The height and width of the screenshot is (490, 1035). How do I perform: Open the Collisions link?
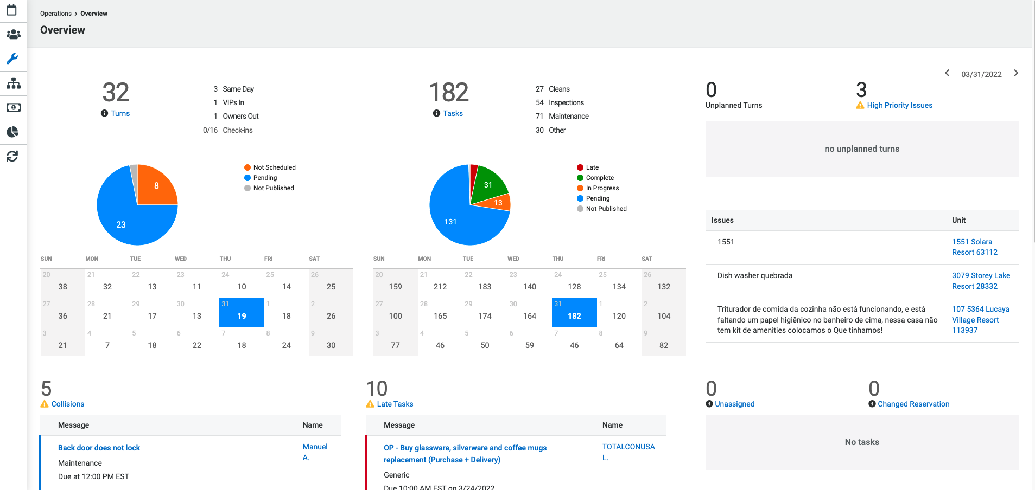pyautogui.click(x=68, y=404)
